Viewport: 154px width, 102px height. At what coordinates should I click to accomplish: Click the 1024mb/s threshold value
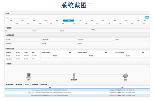point(35,56)
